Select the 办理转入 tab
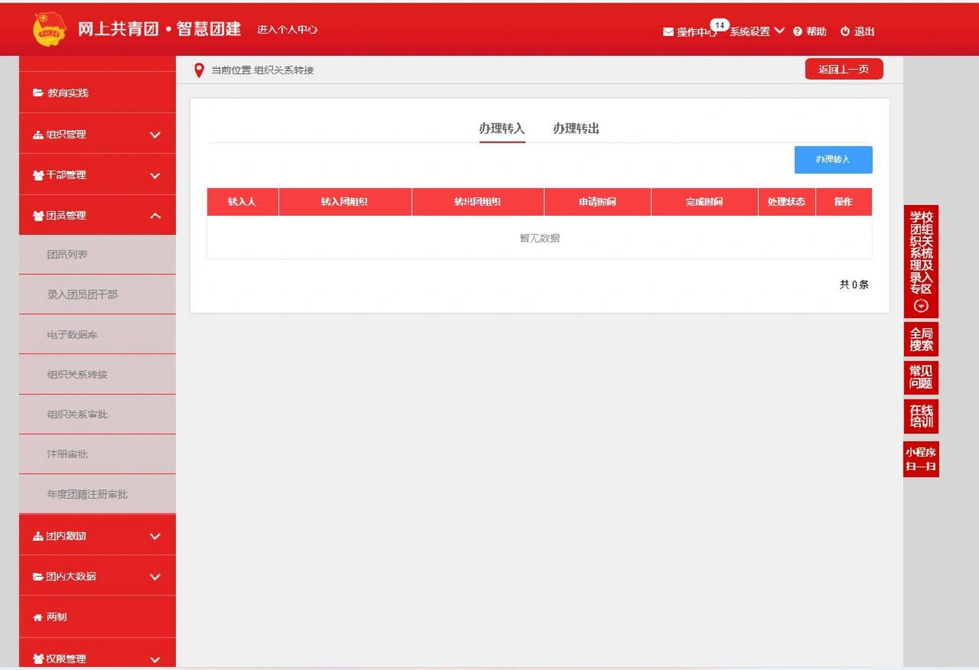979x670 pixels. (502, 129)
